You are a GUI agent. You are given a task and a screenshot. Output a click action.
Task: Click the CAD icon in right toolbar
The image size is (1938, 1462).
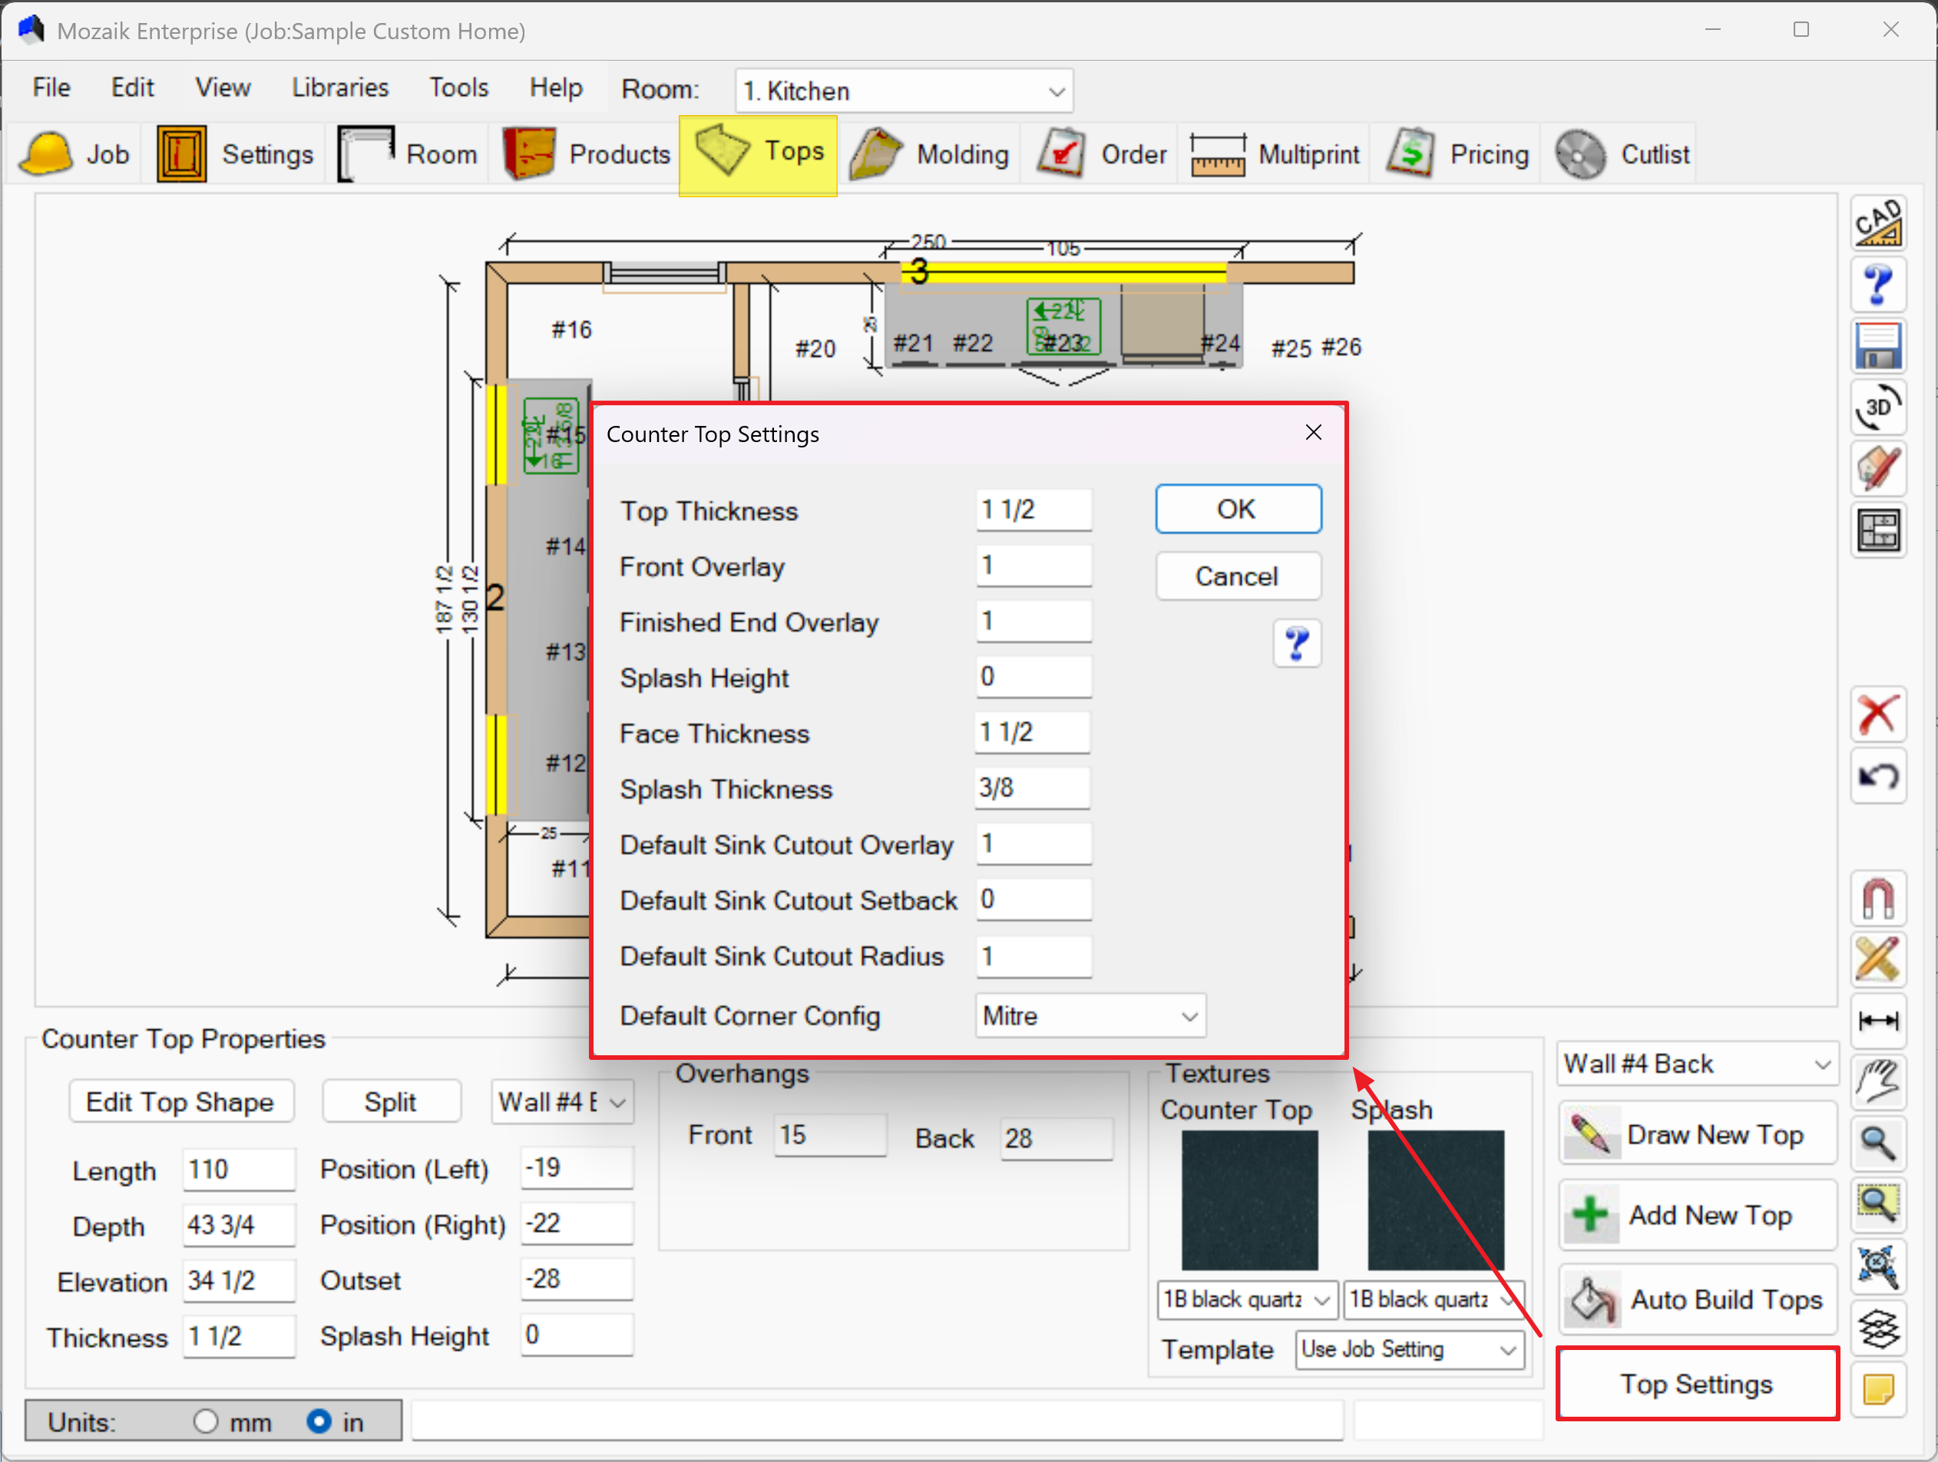pos(1877,223)
